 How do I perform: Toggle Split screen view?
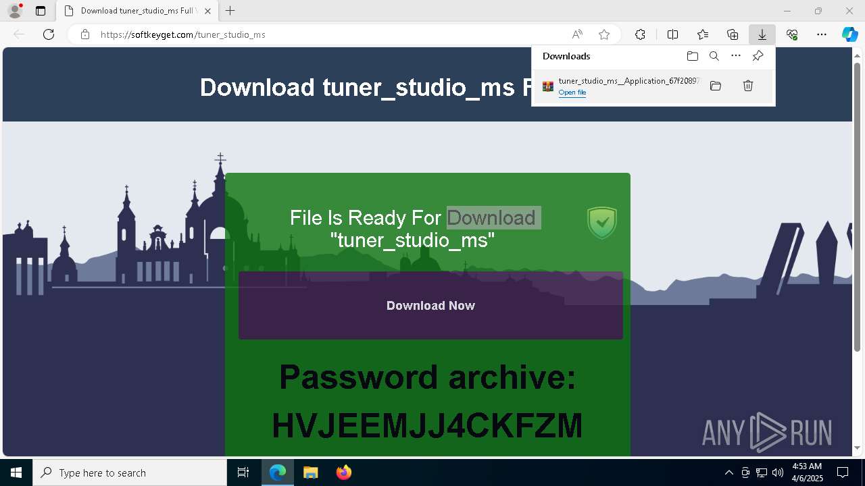(x=672, y=34)
